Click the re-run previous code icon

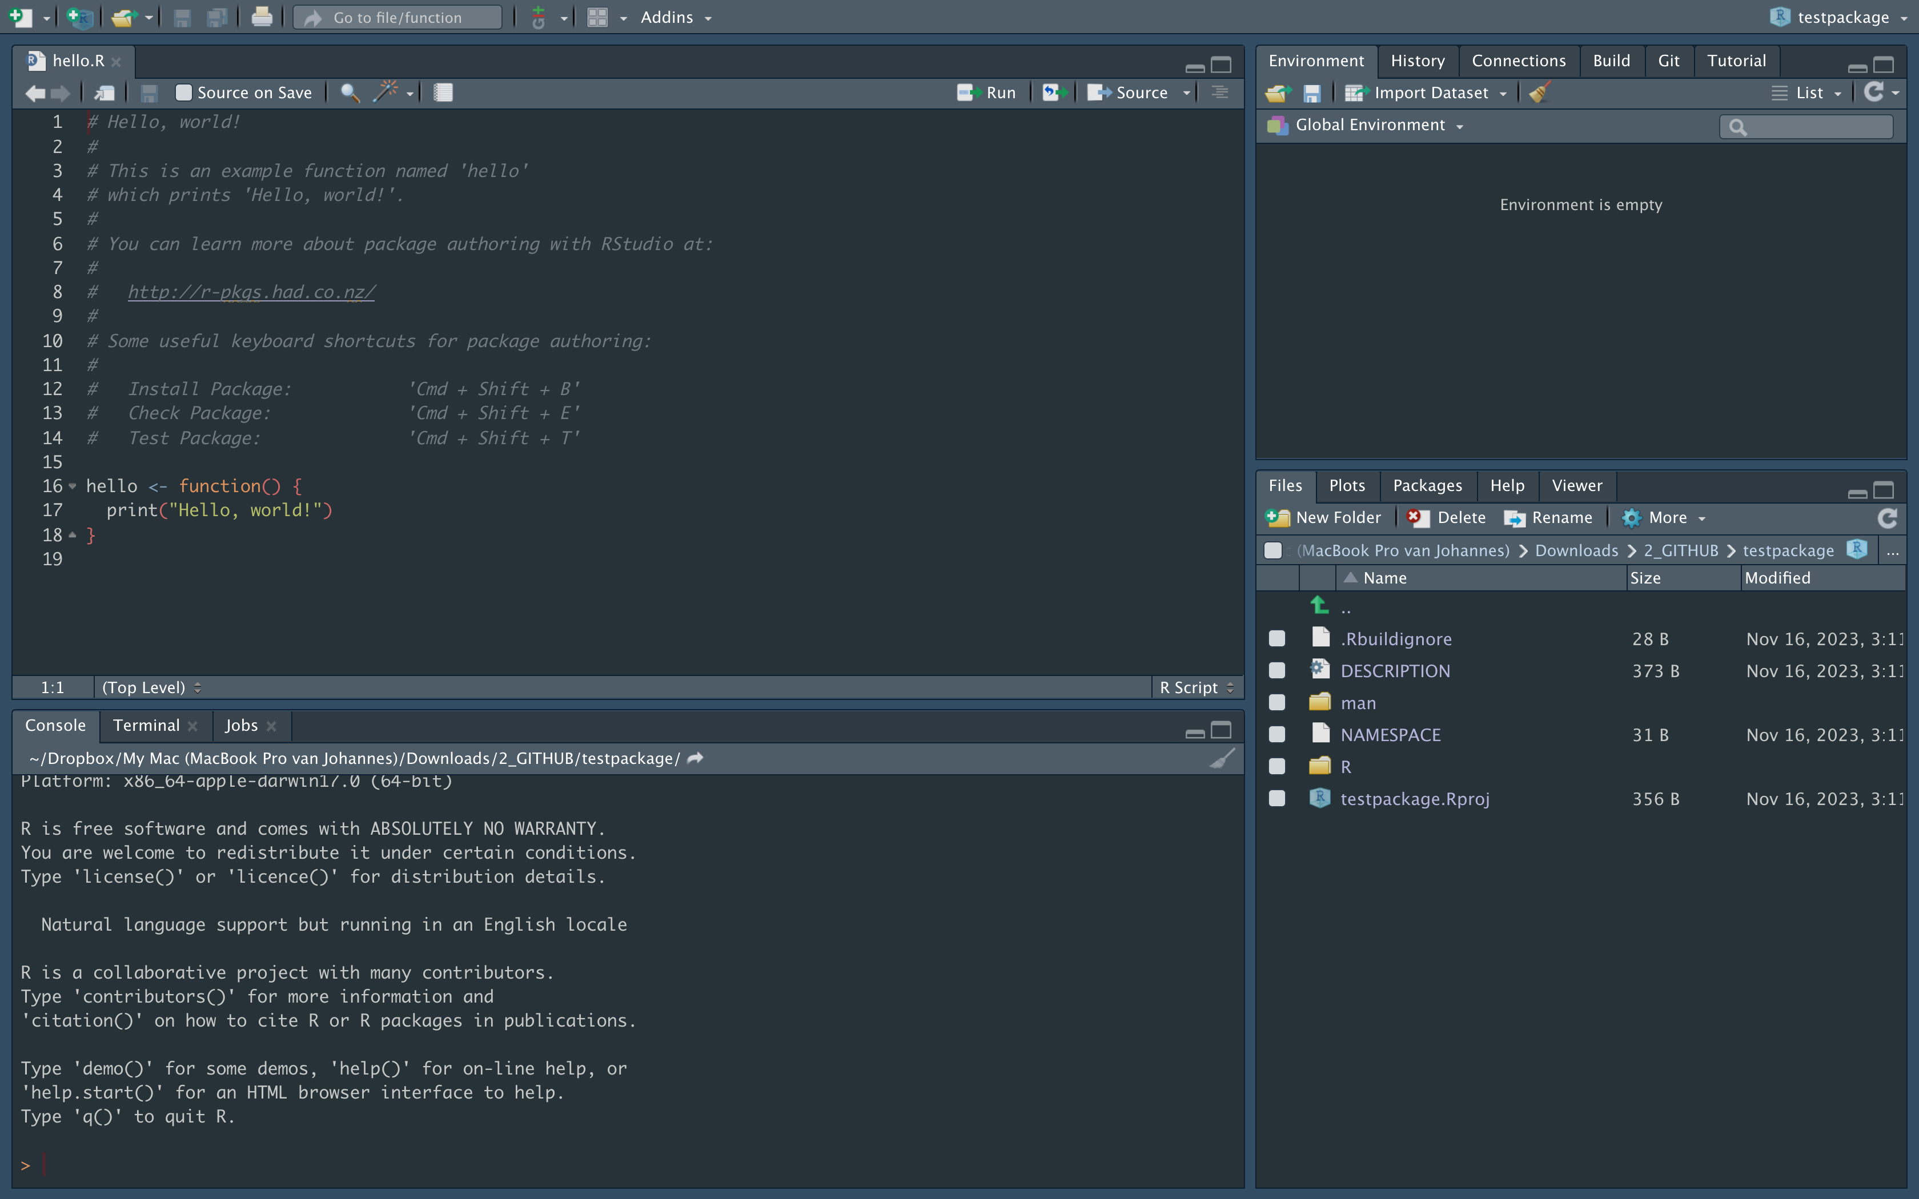pos(1053,92)
